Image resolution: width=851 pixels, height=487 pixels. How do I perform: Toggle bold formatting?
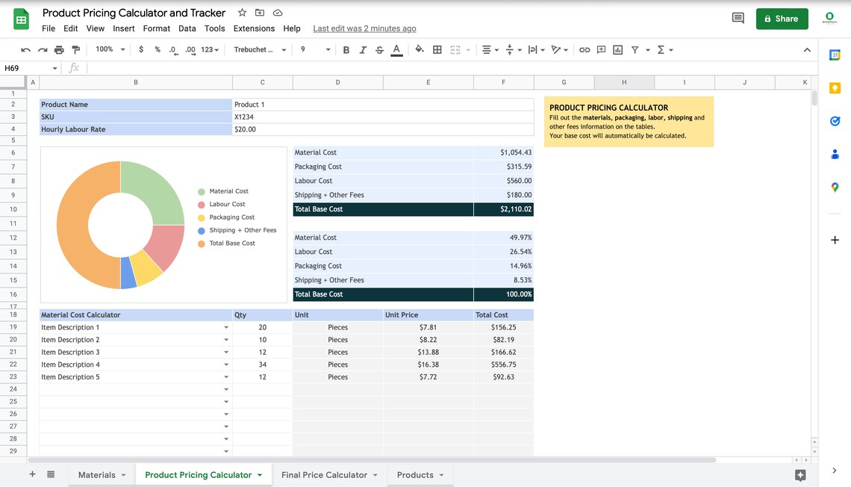pyautogui.click(x=346, y=49)
